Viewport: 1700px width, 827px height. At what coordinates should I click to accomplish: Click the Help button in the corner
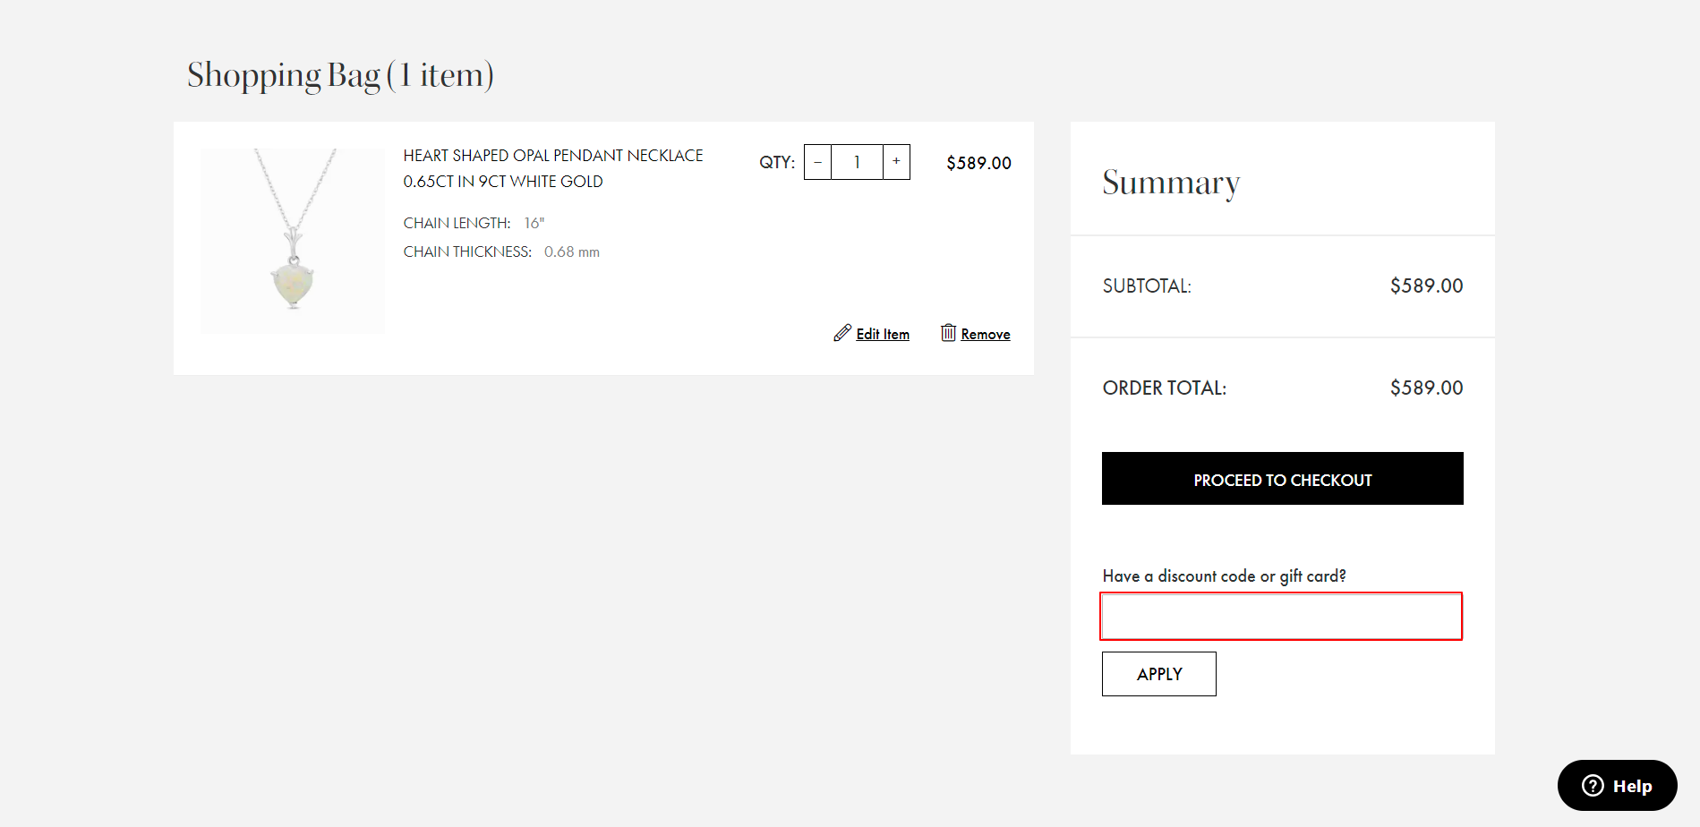(1617, 786)
